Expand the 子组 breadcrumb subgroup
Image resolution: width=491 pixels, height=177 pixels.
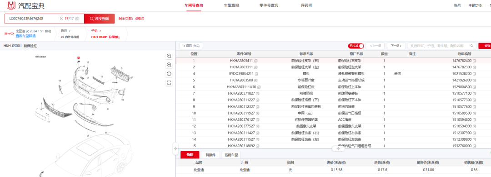(x=96, y=30)
